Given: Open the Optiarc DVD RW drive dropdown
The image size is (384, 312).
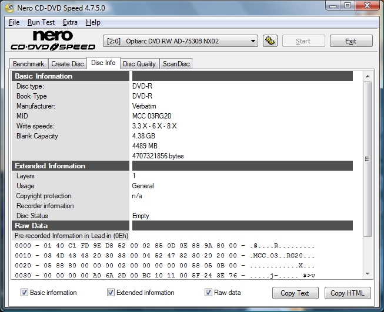Looking at the screenshot, I should coord(181,41).
